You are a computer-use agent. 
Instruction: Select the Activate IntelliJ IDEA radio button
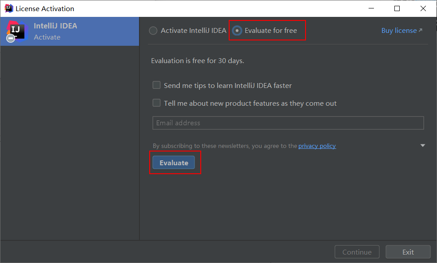click(x=153, y=30)
